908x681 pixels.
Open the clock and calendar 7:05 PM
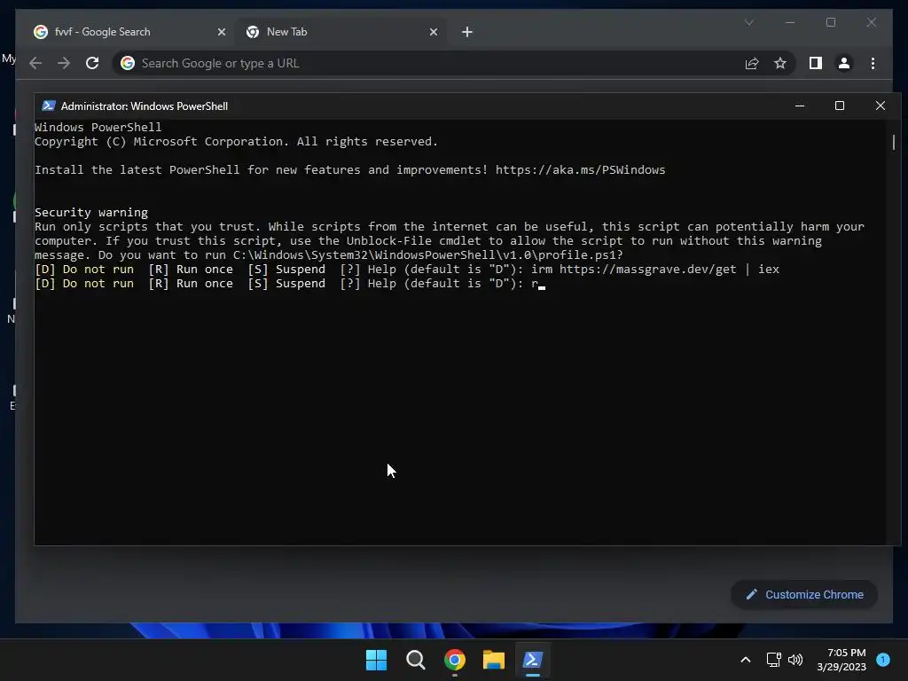point(841,660)
